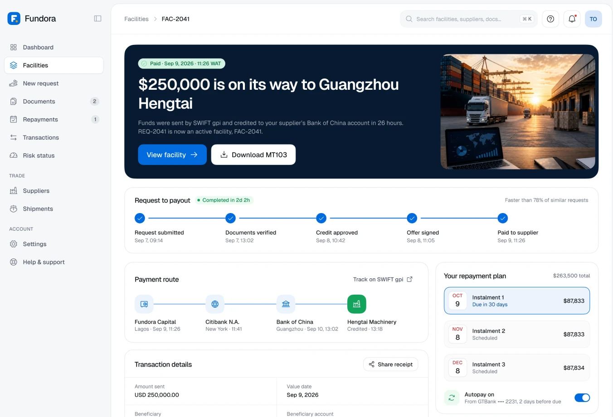This screenshot has height=417, width=613.
Task: Download the MT103 document
Action: tap(253, 155)
